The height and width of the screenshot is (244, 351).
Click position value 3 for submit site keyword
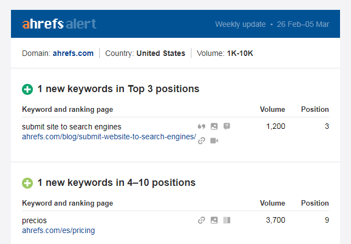click(x=327, y=126)
